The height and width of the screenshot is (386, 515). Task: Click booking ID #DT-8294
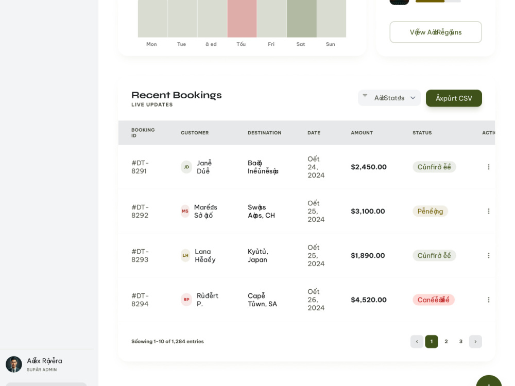pos(140,300)
